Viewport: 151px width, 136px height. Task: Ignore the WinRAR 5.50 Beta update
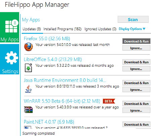pos(136,111)
